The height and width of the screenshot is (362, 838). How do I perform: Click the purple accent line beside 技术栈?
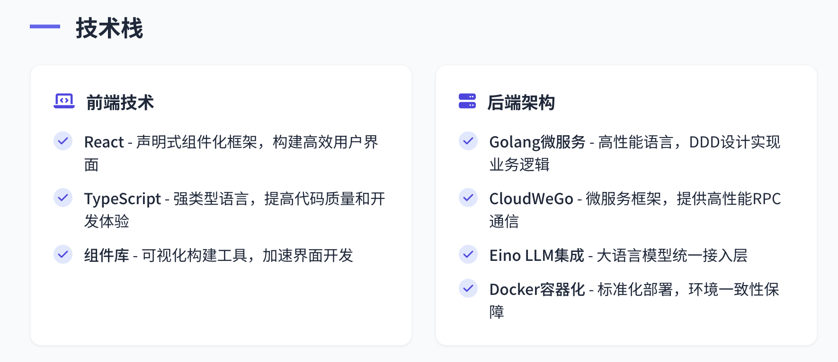point(45,26)
